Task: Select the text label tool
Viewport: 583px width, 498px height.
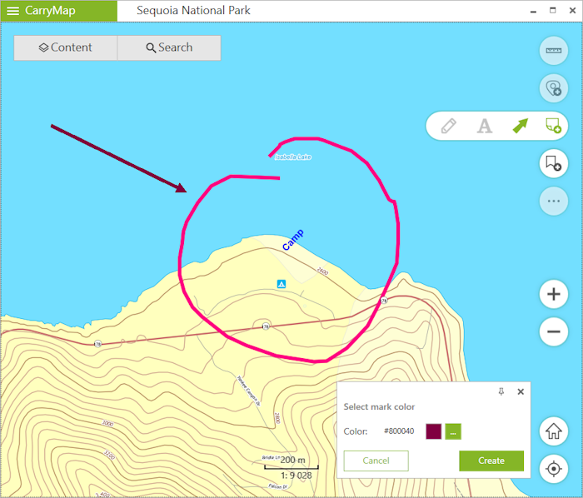Action: click(484, 126)
